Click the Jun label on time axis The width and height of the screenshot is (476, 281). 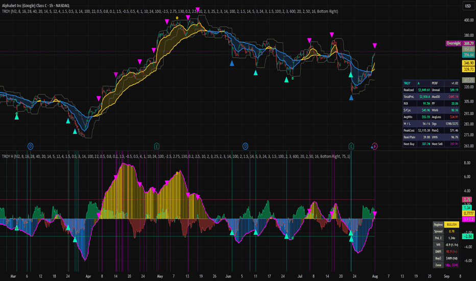point(228,276)
